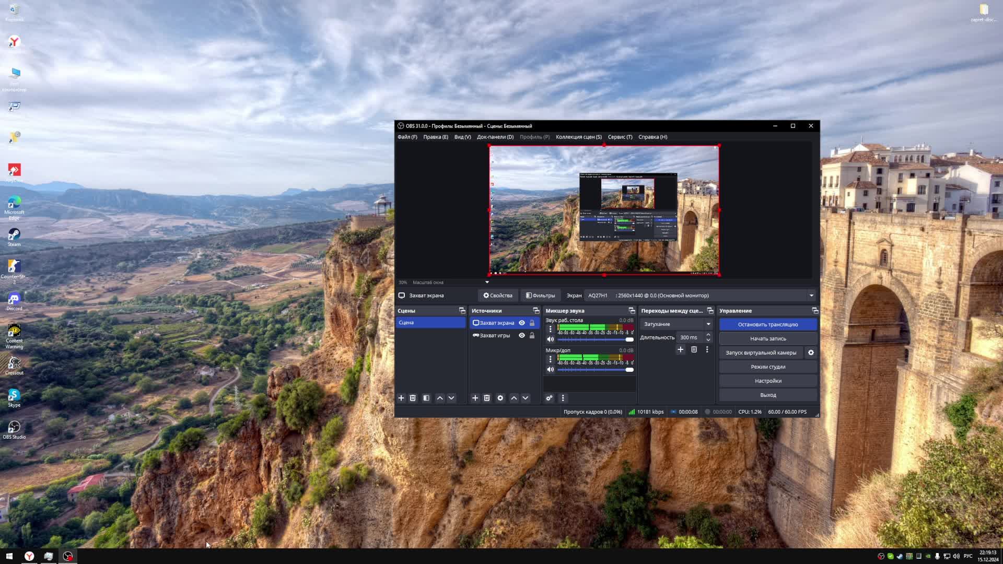Remove transition with the trash icon
Viewport: 1003px width, 564px height.
pyautogui.click(x=694, y=349)
